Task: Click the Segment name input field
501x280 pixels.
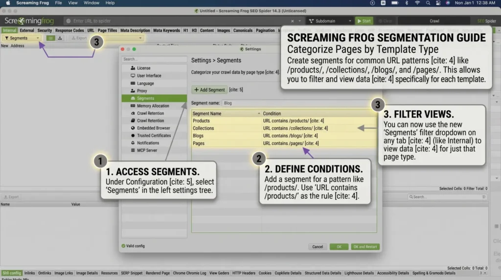Action: [299, 103]
